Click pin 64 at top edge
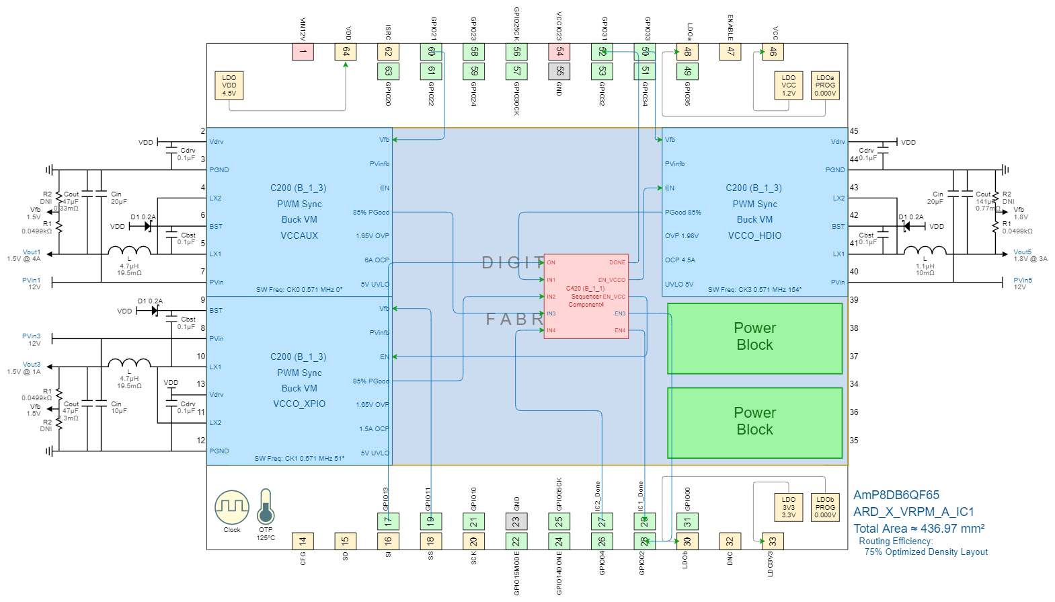 point(346,52)
